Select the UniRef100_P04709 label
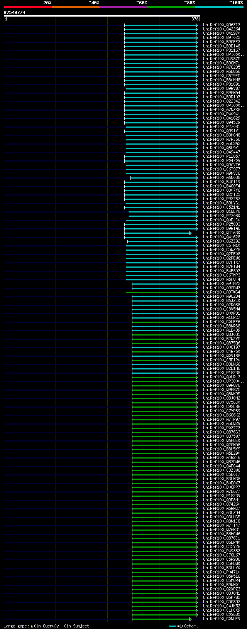The image size is (247, 629). [x=222, y=160]
